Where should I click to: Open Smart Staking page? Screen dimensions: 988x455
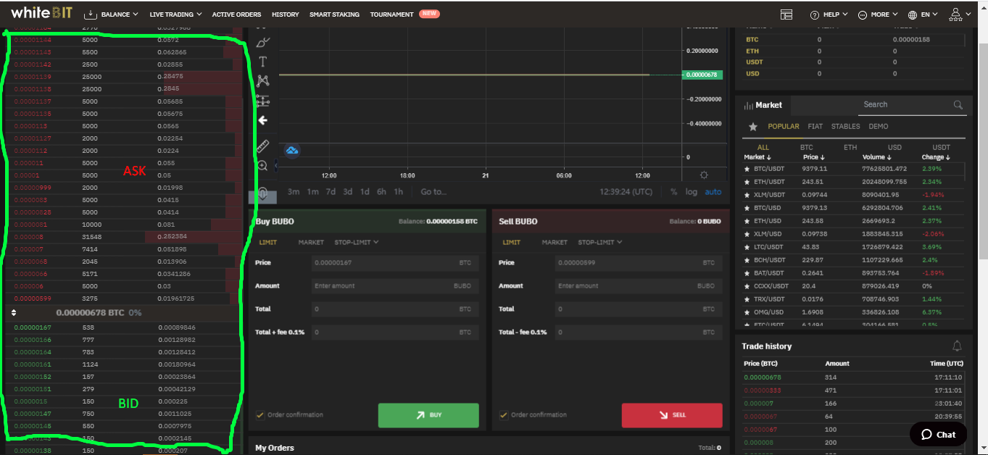(334, 14)
